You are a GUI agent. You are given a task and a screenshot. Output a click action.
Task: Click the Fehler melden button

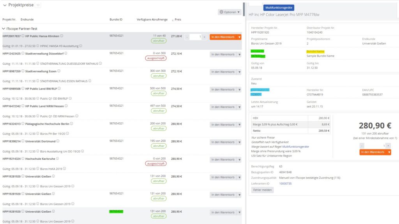pos(262,190)
